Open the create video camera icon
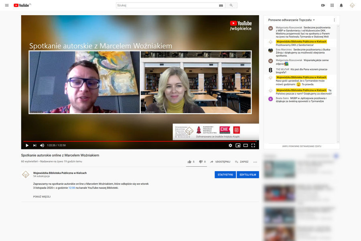 [x=323, y=5]
